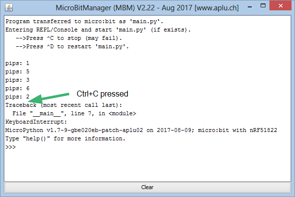Click the MicroBitManager title bar text
Image resolution: width=295 pixels, height=197 pixels.
[x=147, y=8]
